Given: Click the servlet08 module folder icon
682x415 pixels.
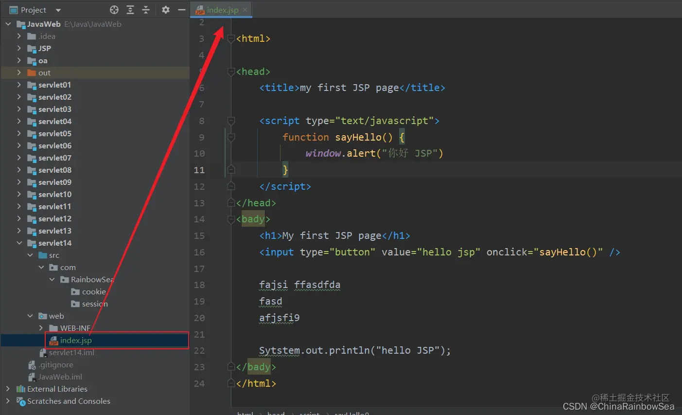Looking at the screenshot, I should point(32,170).
